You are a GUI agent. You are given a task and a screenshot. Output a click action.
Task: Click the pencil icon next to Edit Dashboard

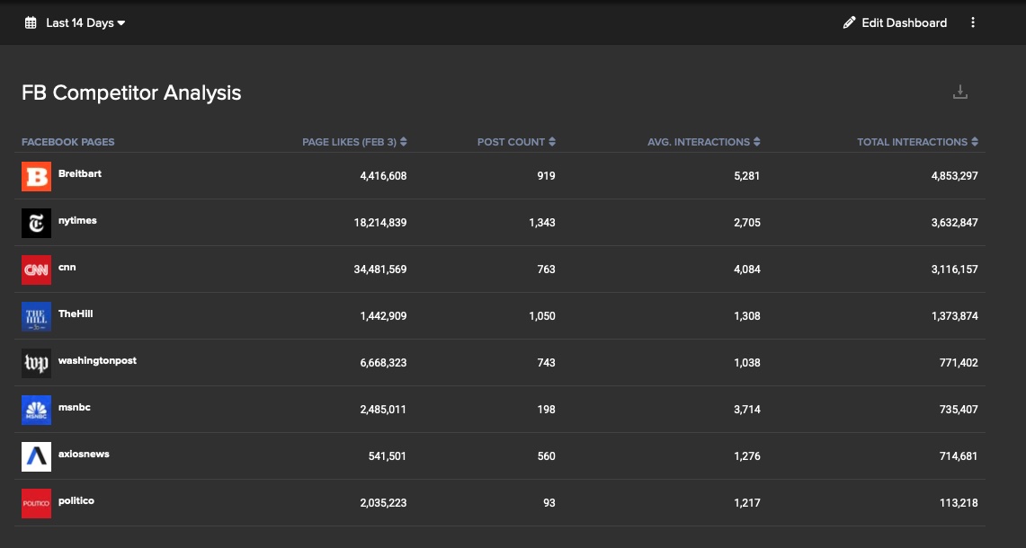[849, 22]
